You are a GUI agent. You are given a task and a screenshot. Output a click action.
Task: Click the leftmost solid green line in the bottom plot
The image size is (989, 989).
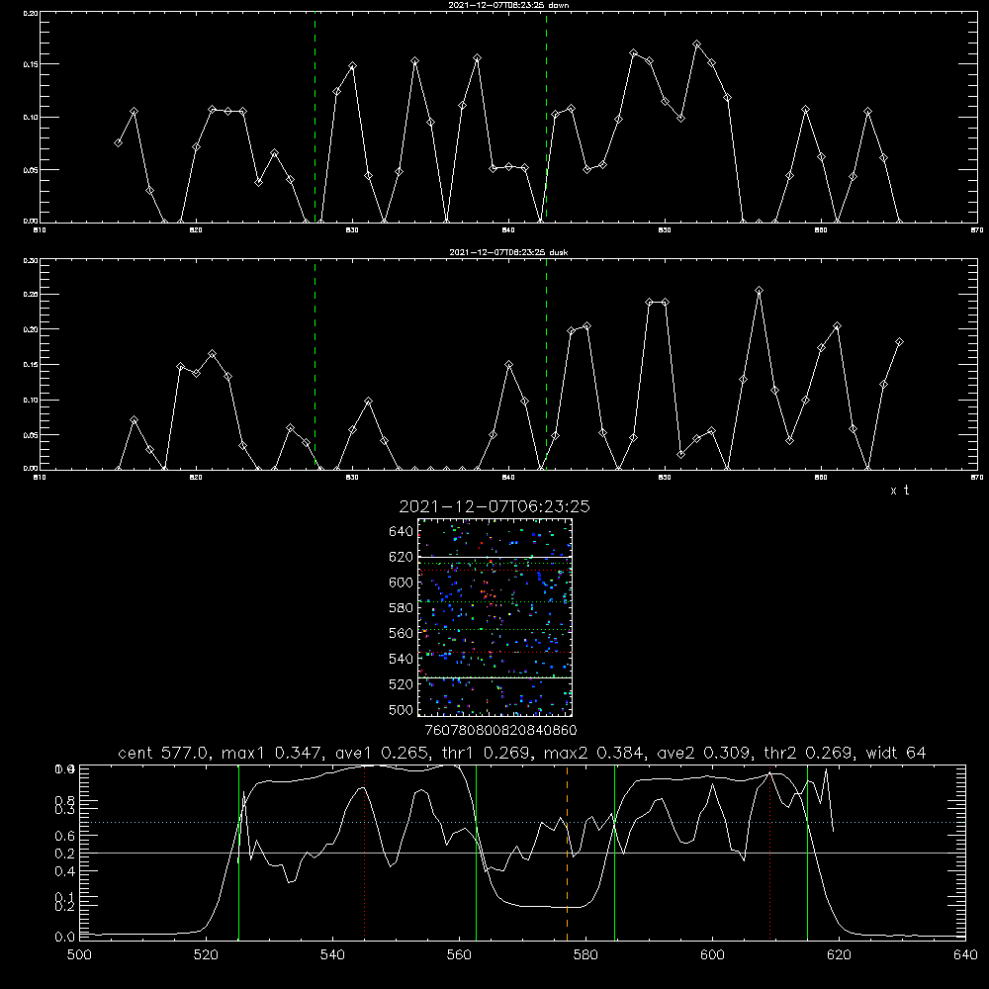pyautogui.click(x=238, y=853)
